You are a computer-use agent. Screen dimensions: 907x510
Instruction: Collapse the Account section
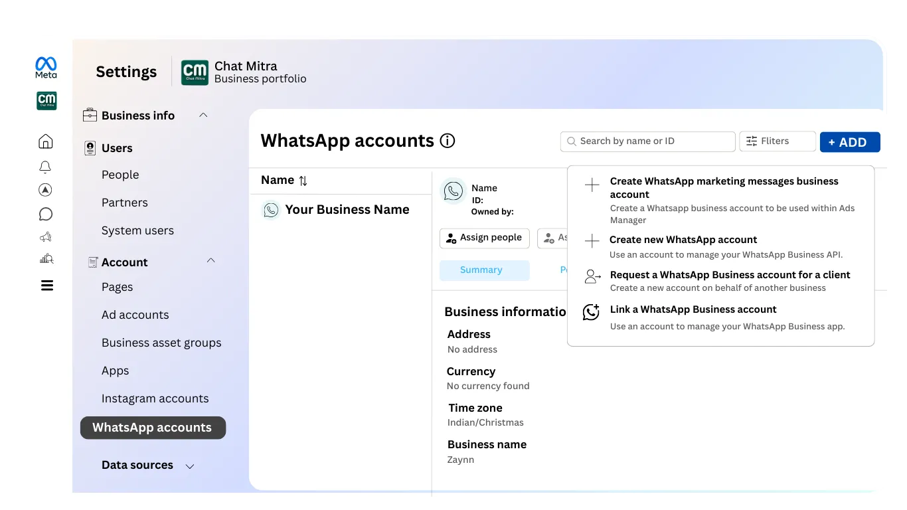click(x=210, y=260)
